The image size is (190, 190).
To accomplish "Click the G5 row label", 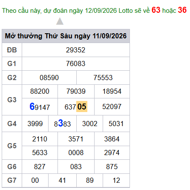I will pos(12,146).
